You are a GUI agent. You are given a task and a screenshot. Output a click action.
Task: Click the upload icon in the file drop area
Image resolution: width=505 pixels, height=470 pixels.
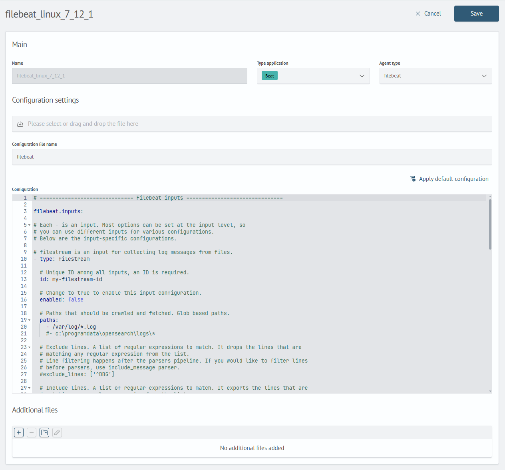click(20, 124)
